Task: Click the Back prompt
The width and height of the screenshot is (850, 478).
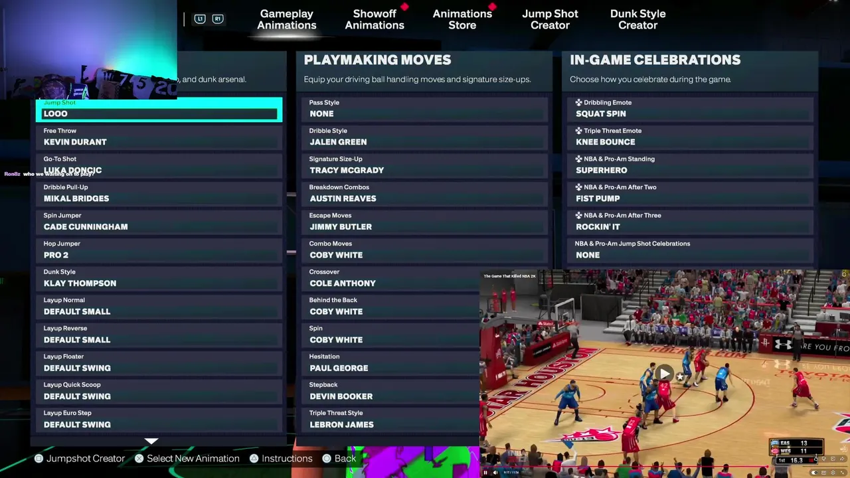Action: (345, 458)
